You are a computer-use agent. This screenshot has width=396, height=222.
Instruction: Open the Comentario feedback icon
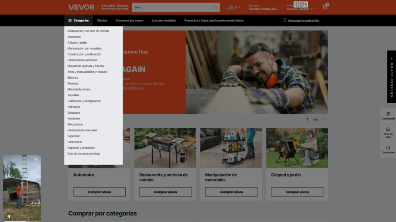[388, 114]
